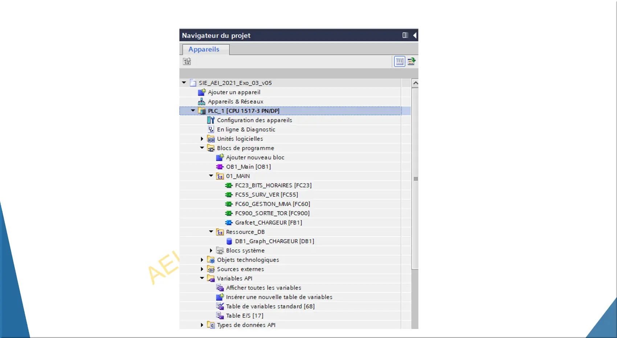Open Table de variables standard [68]
Viewport: 617px width, 338px height.
tap(270, 306)
